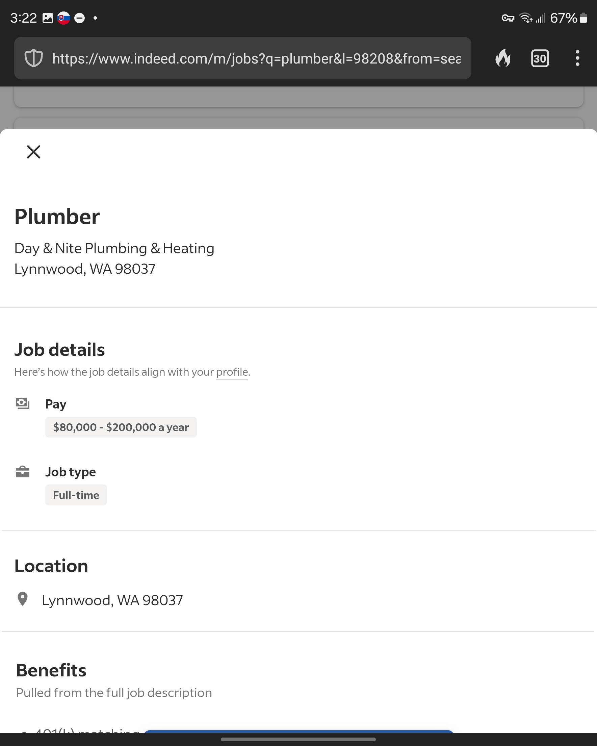Viewport: 597px width, 746px height.
Task: Tap the Lynnwood, WA 98037 location entry
Action: (x=112, y=600)
